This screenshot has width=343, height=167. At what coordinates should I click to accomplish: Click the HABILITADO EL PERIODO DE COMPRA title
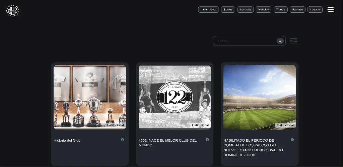253,148
